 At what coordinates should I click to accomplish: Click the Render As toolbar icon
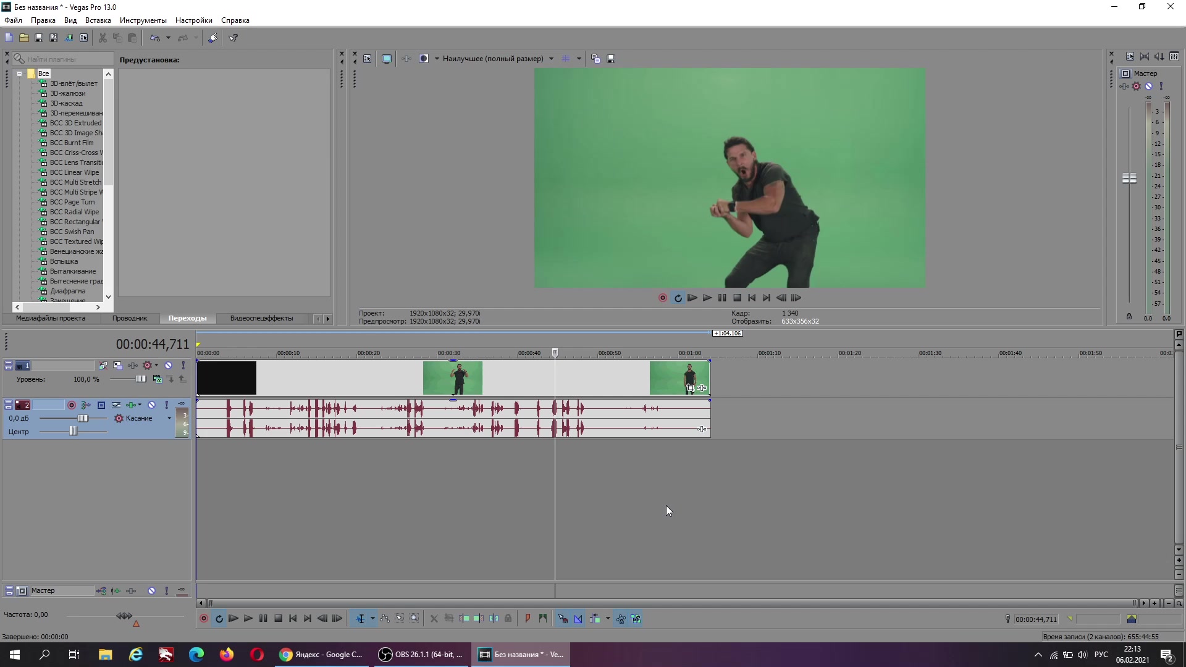pyautogui.click(x=69, y=38)
